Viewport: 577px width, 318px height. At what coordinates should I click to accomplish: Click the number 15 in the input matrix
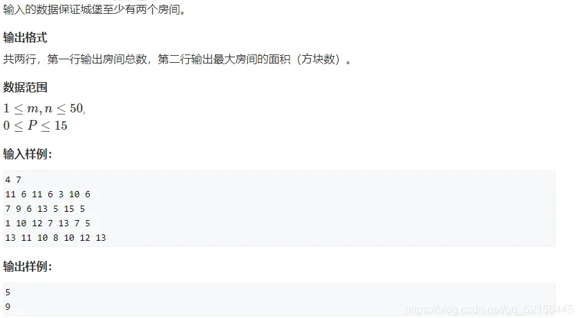click(x=69, y=208)
